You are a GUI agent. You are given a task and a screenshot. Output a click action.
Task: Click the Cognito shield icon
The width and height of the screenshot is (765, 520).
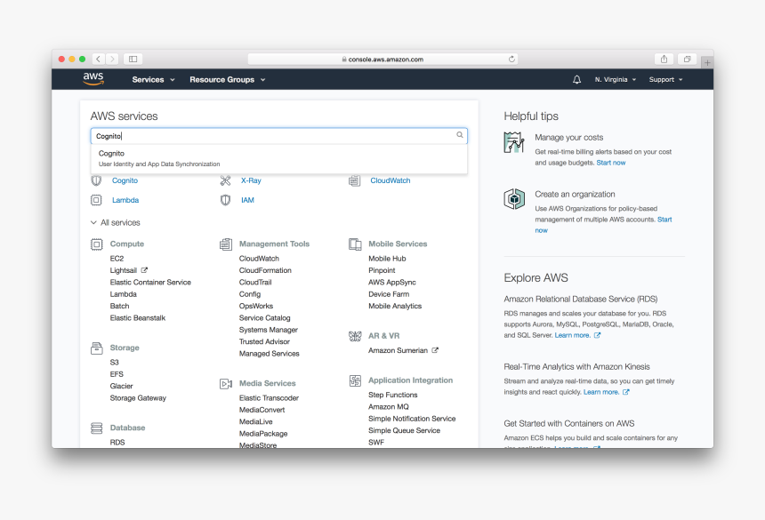[x=97, y=180]
